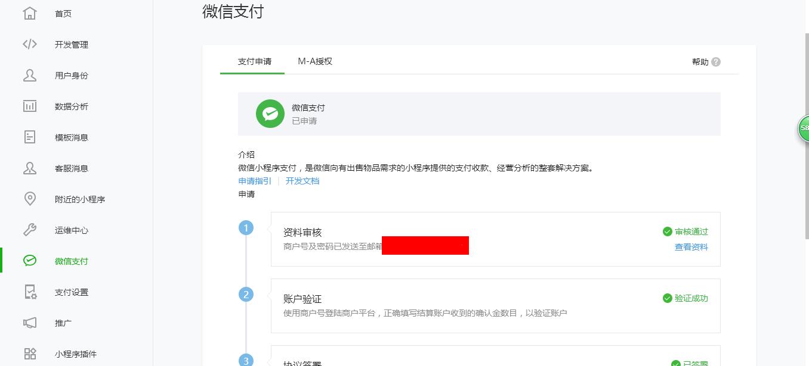Click the agent icon for 客服消息
Image resolution: width=809 pixels, height=366 pixels.
pos(30,168)
